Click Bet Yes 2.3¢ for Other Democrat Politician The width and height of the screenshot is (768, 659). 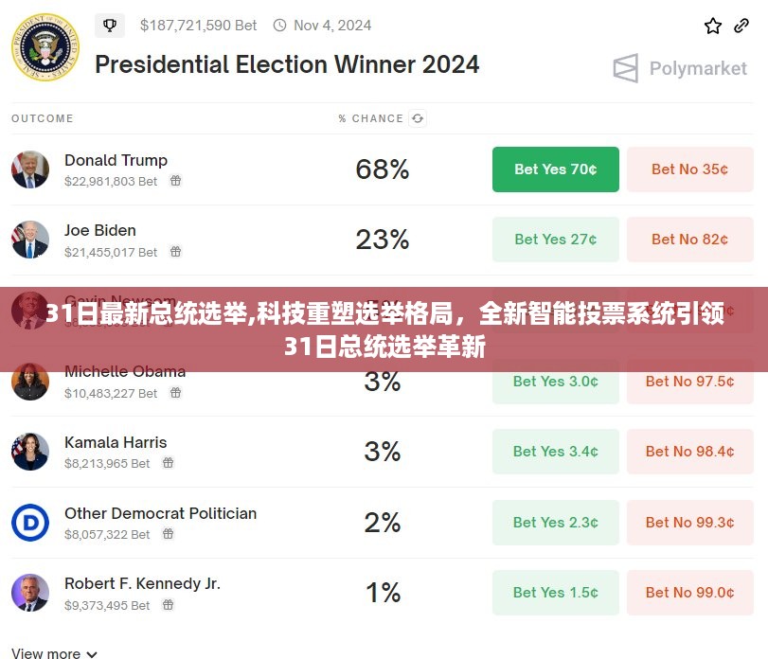coord(555,523)
